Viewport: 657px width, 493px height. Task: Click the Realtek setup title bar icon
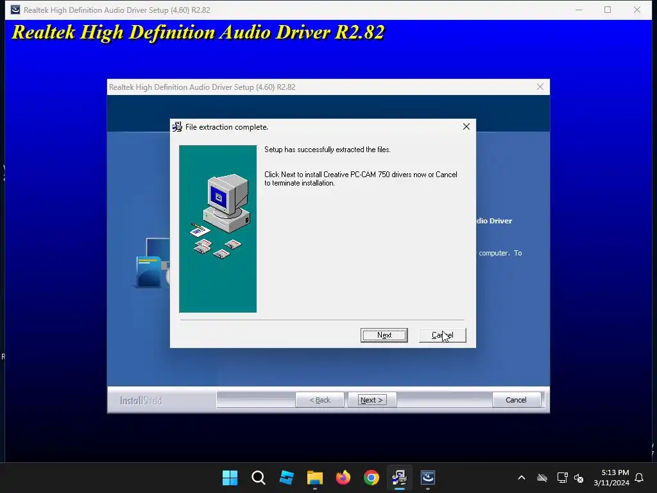15,10
